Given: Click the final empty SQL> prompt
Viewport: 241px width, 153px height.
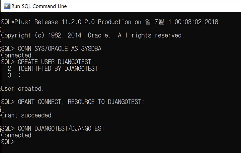Looking at the screenshot, I should point(8,142).
